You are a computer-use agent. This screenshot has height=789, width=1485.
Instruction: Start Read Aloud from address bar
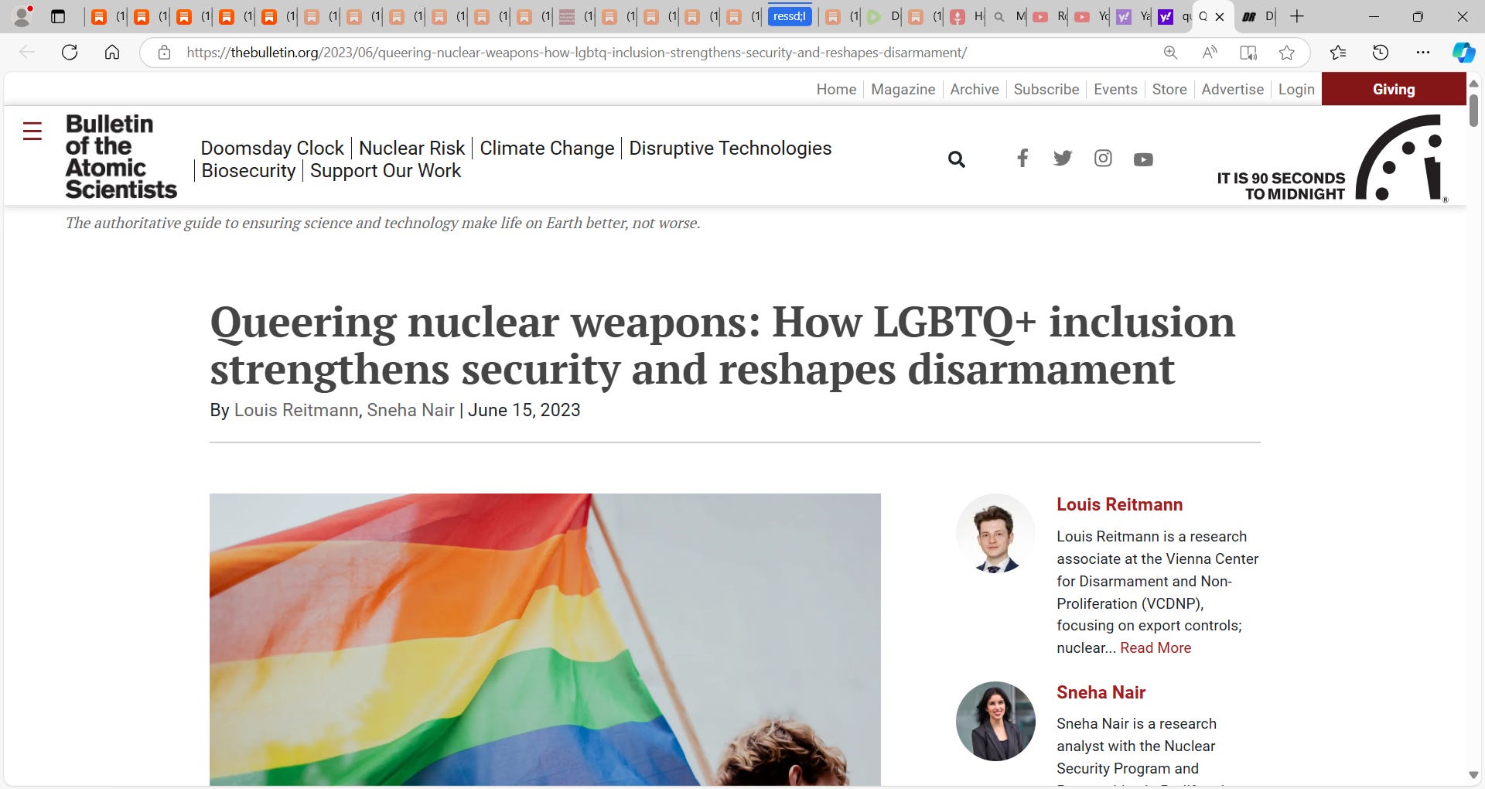coord(1210,53)
